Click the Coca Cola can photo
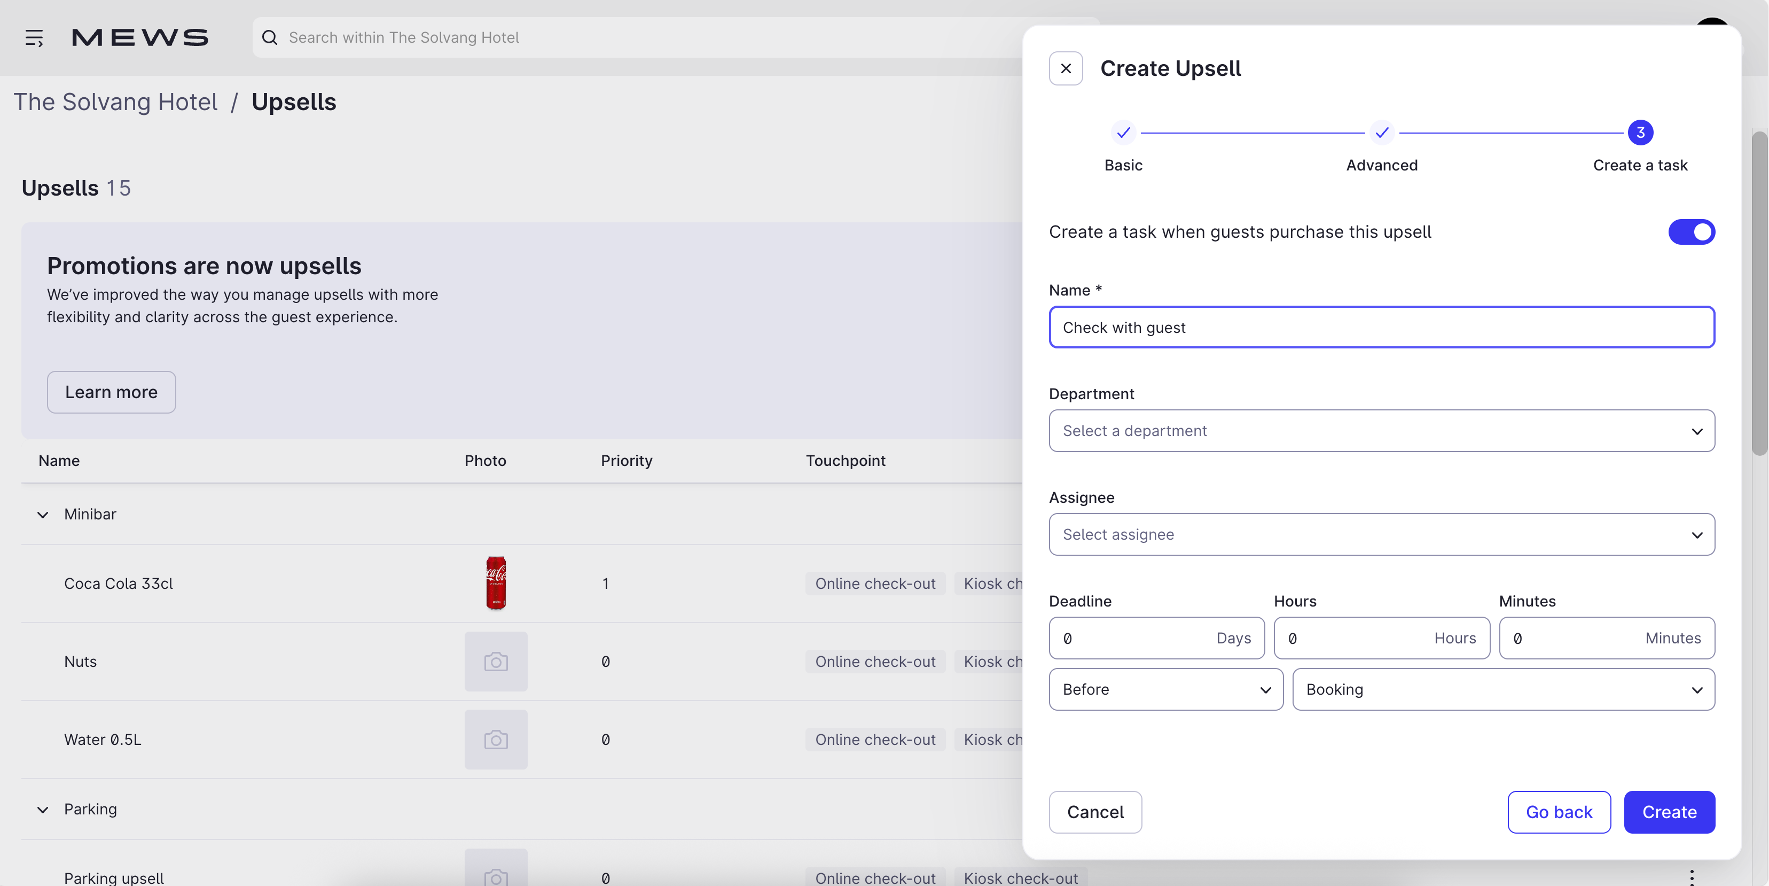This screenshot has height=886, width=1769. point(496,583)
